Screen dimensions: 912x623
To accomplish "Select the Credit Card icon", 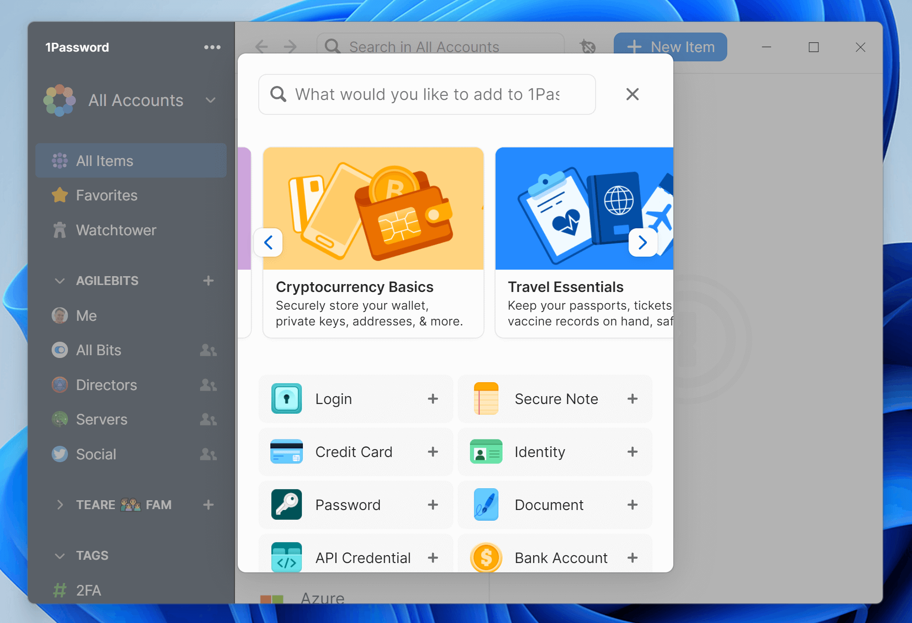I will click(286, 451).
